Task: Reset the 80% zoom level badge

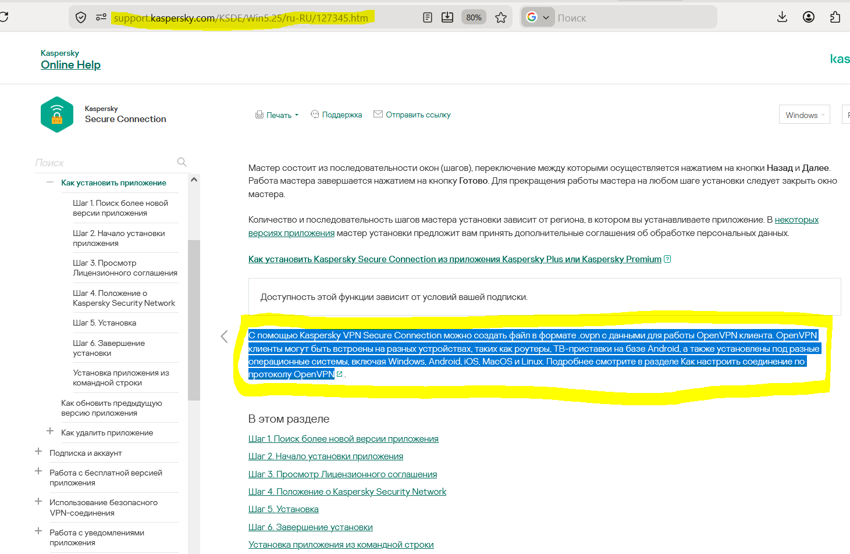Action: pos(474,17)
